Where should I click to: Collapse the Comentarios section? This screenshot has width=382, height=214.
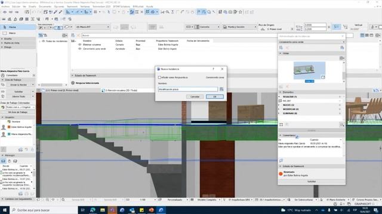(280, 135)
